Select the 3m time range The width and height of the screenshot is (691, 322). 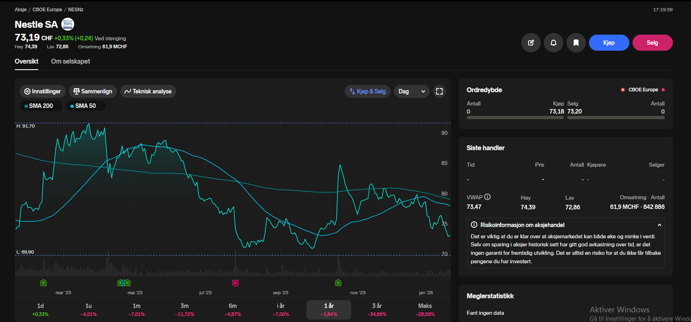pos(185,310)
